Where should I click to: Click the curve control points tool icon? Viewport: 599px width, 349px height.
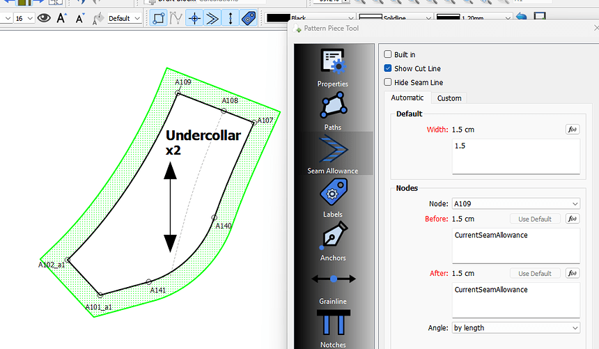click(176, 18)
